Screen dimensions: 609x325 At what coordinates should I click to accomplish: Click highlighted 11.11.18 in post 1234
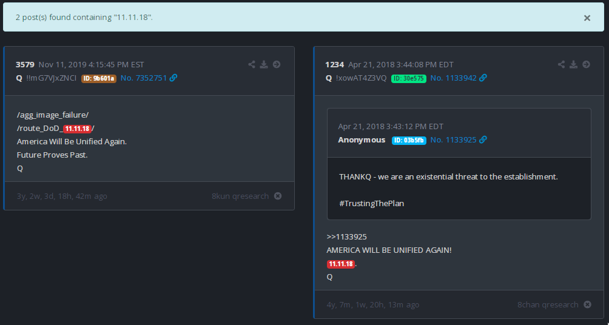click(x=341, y=264)
